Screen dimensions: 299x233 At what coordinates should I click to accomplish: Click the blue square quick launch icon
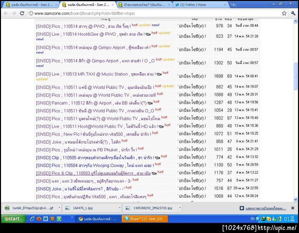(x=45, y=219)
